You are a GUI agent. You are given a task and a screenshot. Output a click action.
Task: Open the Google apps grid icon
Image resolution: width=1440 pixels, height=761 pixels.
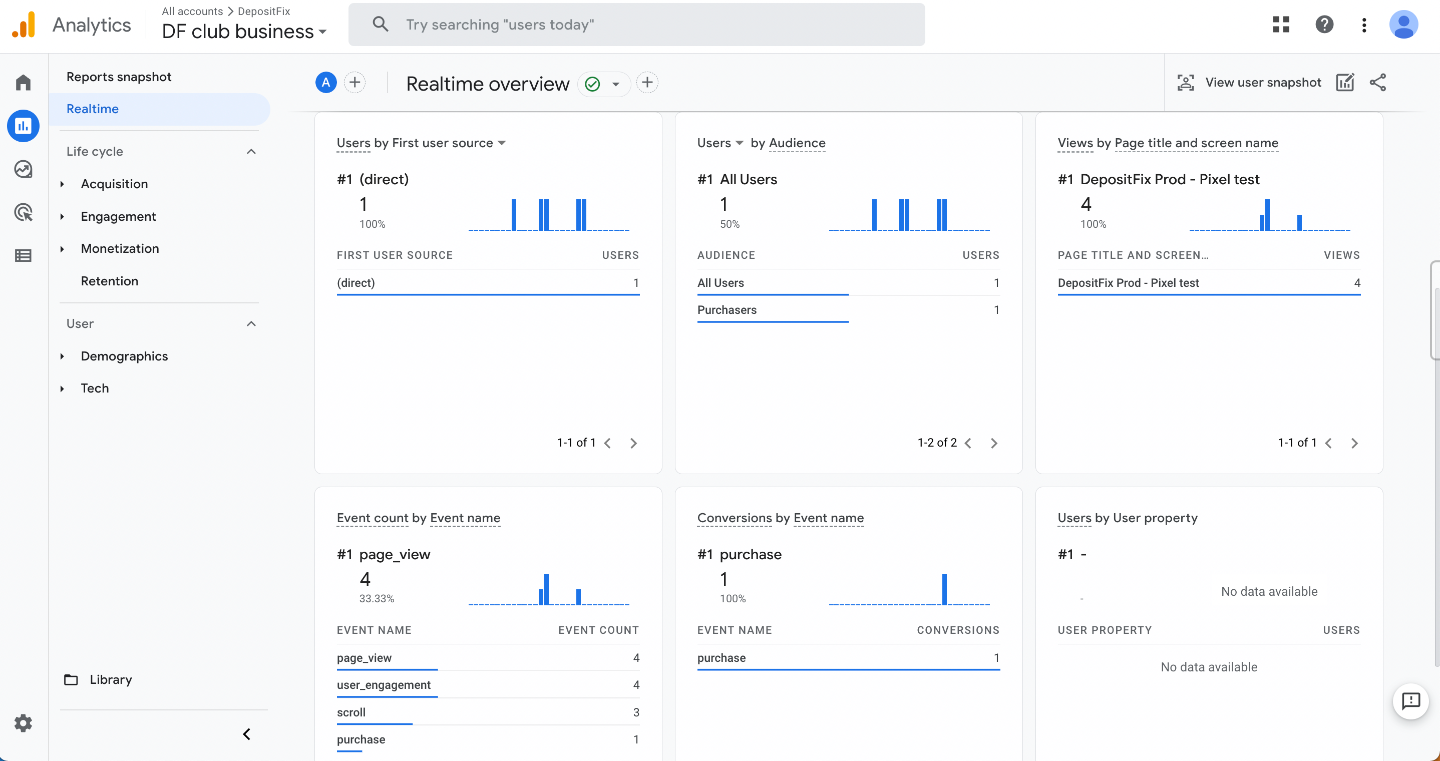point(1281,25)
